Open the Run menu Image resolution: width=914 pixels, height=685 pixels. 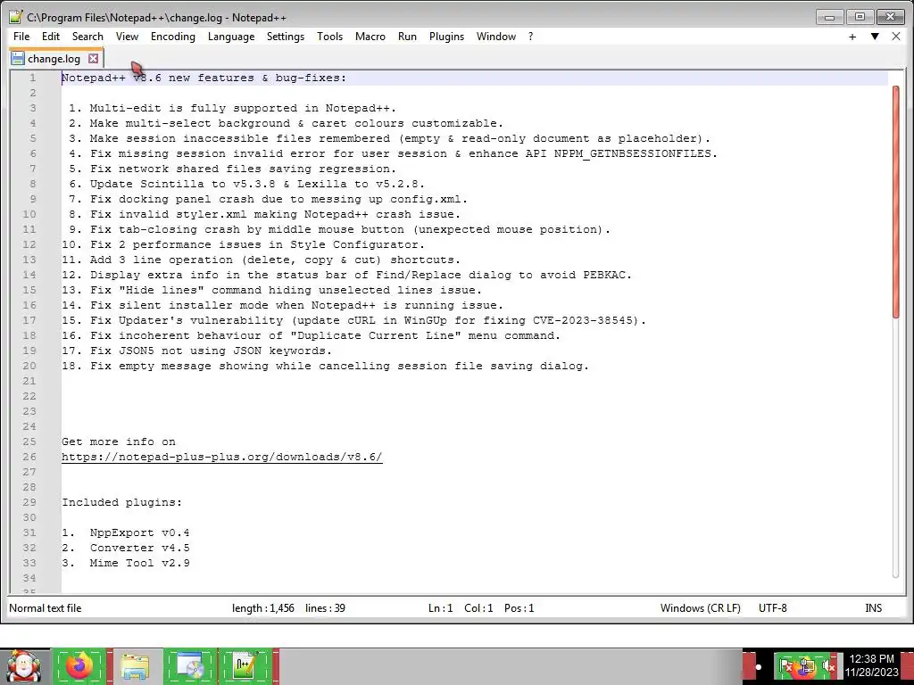coord(407,36)
